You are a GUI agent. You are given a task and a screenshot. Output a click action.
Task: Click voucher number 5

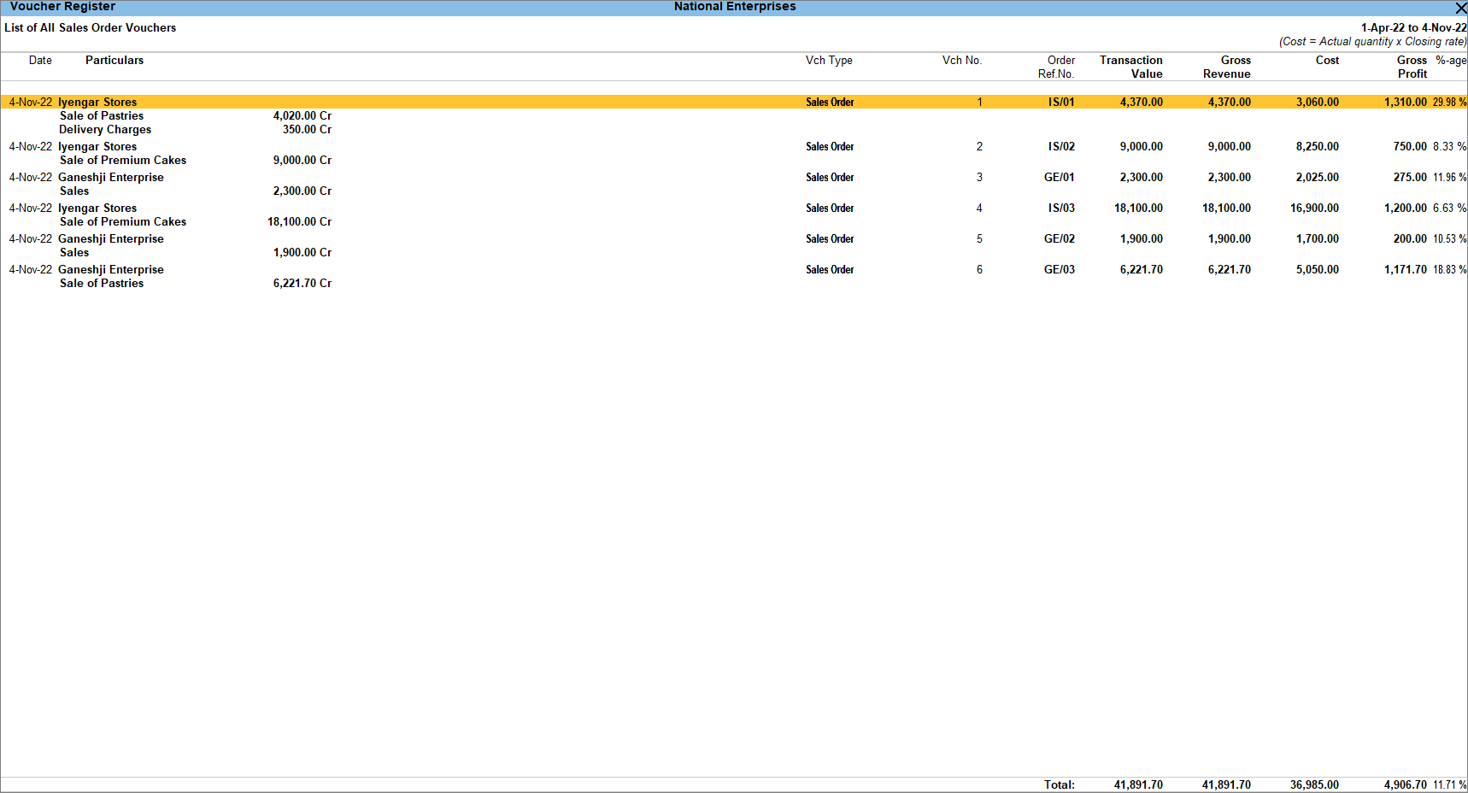[x=979, y=239]
